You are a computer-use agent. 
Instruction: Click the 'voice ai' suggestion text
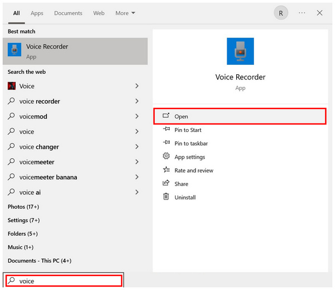click(30, 192)
